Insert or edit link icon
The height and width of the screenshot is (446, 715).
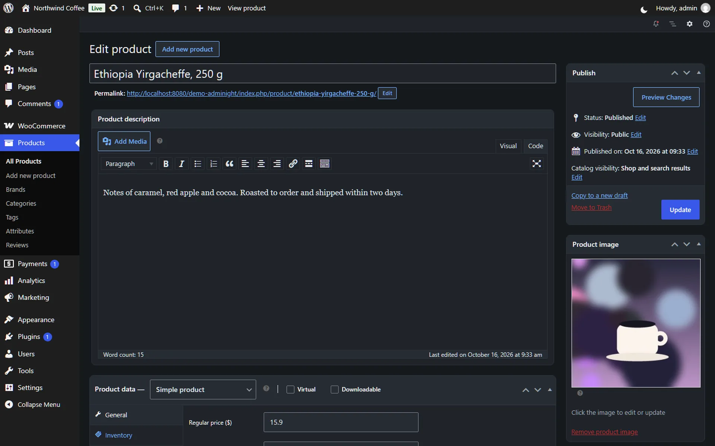point(293,164)
